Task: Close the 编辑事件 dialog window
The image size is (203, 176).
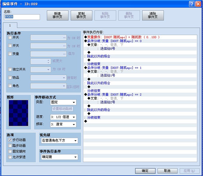Action: [x=198, y=4]
